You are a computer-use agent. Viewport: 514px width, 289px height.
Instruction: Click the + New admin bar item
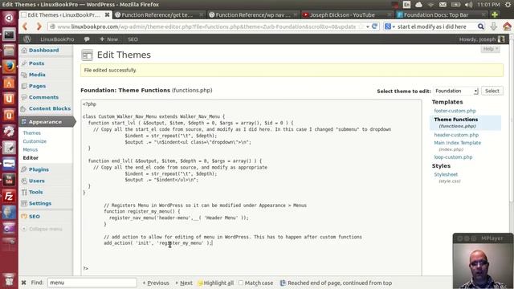pos(109,39)
